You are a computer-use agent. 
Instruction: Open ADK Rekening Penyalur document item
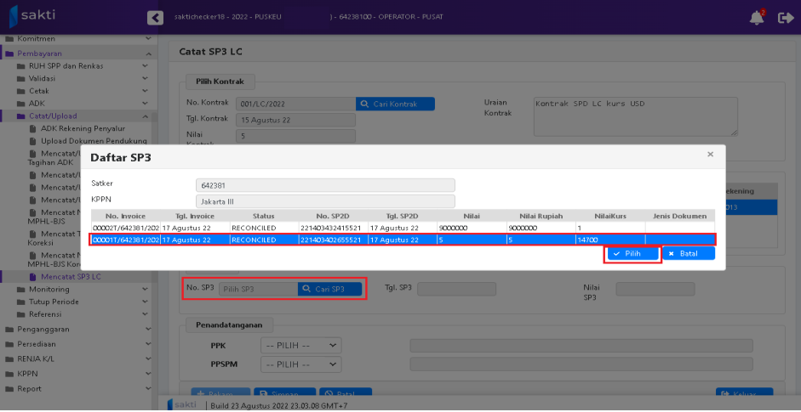[x=92, y=128]
